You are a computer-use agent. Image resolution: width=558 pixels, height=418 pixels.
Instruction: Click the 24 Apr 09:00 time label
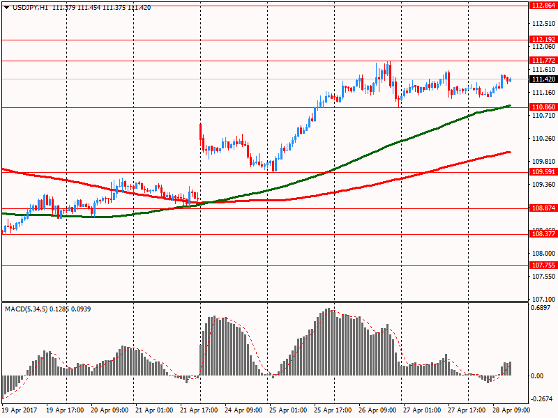[243, 410]
